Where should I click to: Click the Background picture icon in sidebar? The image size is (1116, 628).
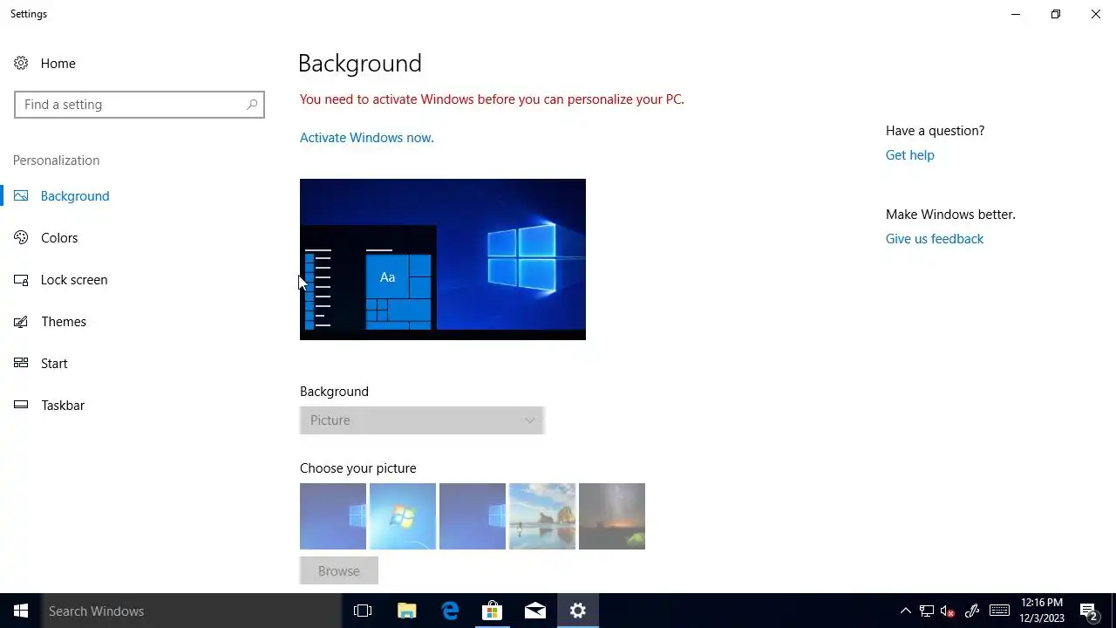(21, 195)
